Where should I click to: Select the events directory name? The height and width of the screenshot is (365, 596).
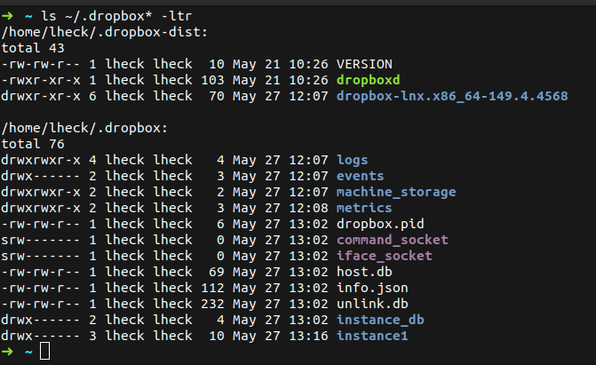click(360, 176)
